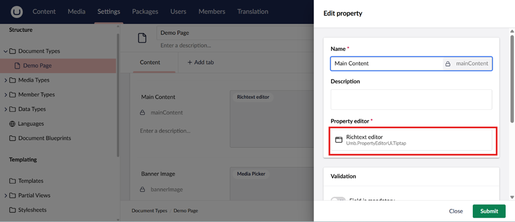Screen dimensions: 515x222
Task: Click the Richtext editor browser icon
Action: [x=339, y=140]
